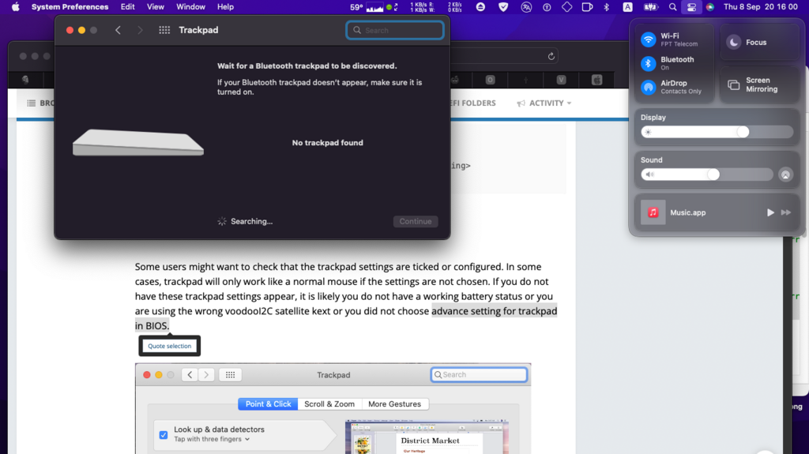Play music in Music.app widget
The width and height of the screenshot is (809, 454).
pyautogui.click(x=770, y=212)
